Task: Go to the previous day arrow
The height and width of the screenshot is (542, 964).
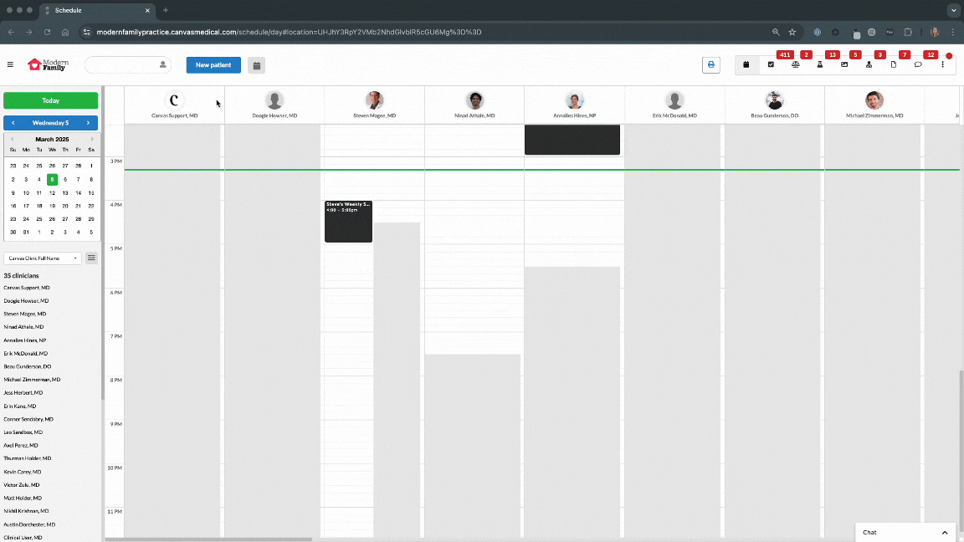Action: click(x=13, y=123)
